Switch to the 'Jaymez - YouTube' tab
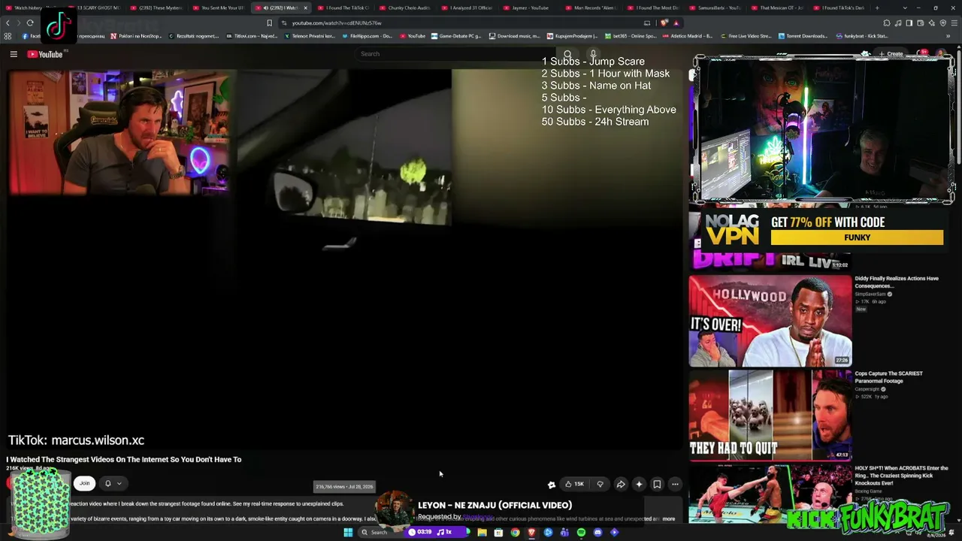 (x=530, y=8)
